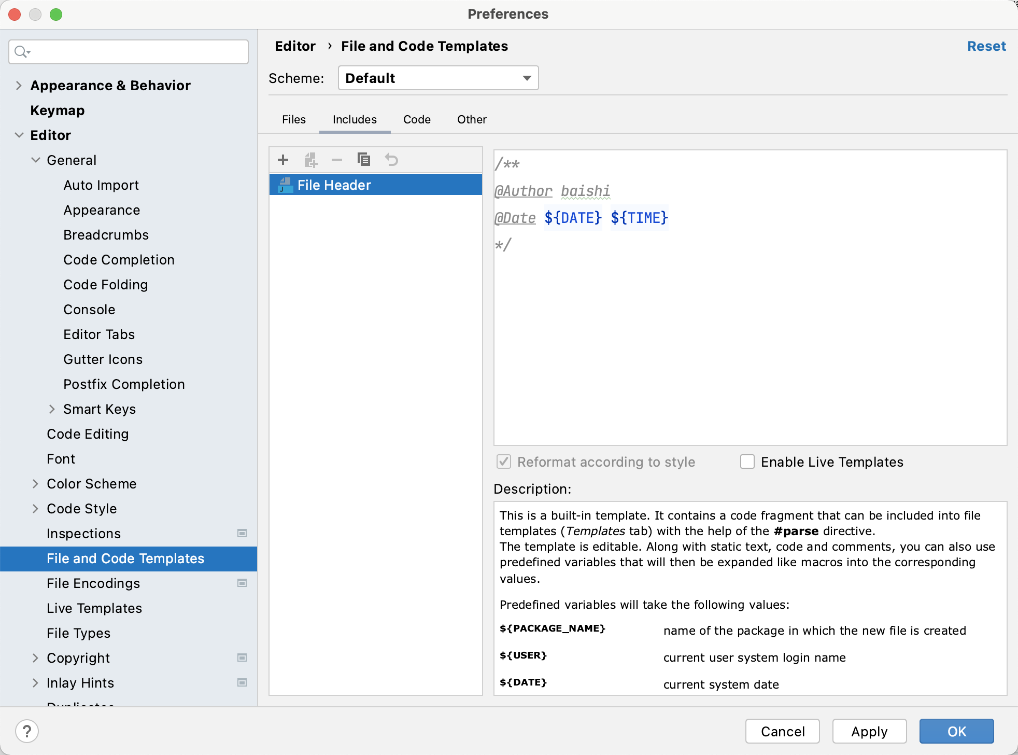Click the project-level icon beside File Encodings
The image size is (1018, 755).
(242, 583)
